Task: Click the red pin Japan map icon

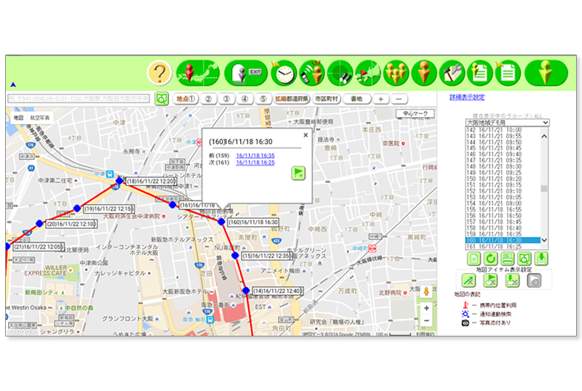Action: click(x=197, y=73)
